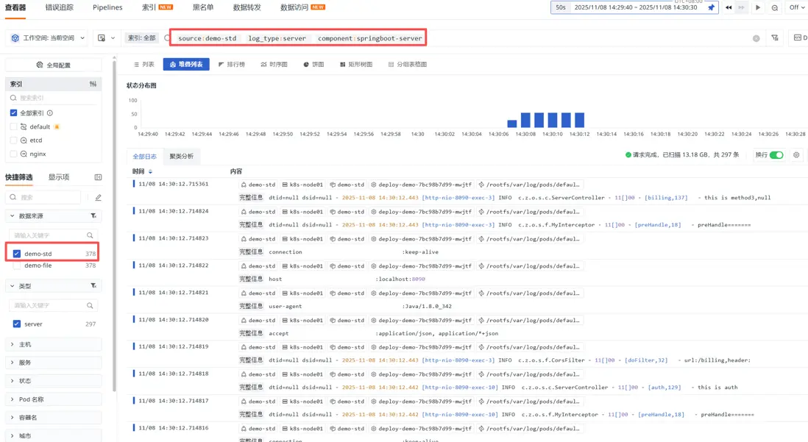
Task: Open the auto-refresh Off dropdown
Action: click(797, 8)
